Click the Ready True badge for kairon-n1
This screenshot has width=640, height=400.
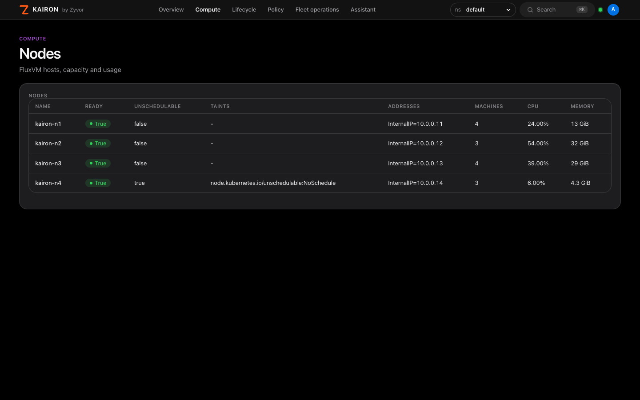tap(98, 124)
